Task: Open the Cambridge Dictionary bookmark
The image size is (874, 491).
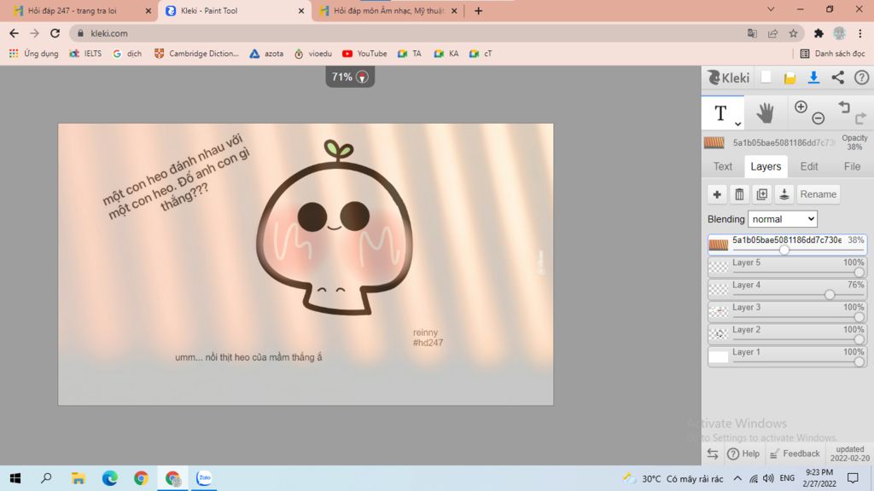Action: (196, 54)
